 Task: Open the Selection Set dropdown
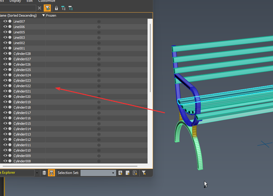98,173
